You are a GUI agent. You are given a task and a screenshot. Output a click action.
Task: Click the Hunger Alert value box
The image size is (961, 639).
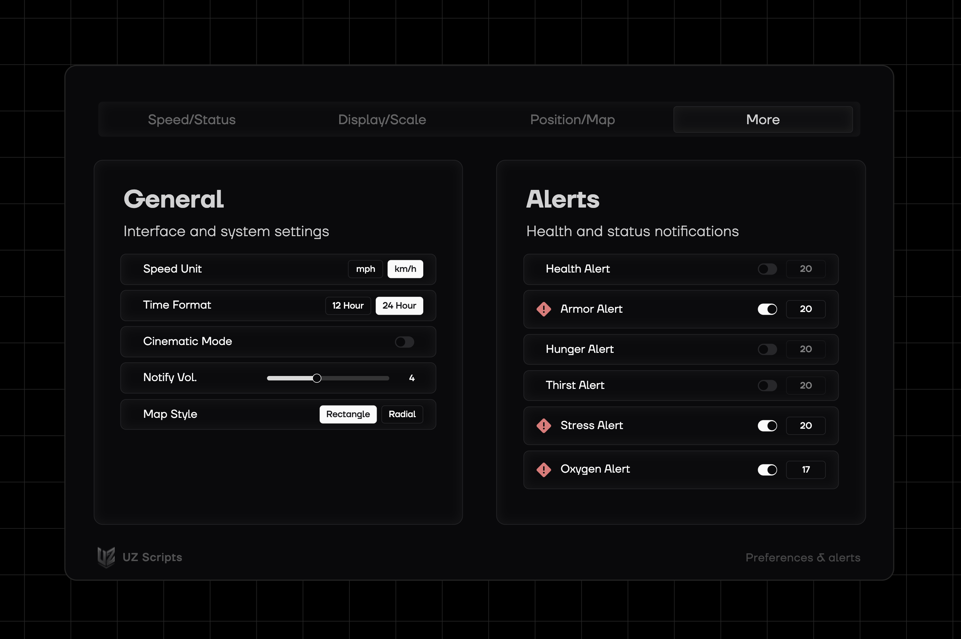(x=806, y=349)
